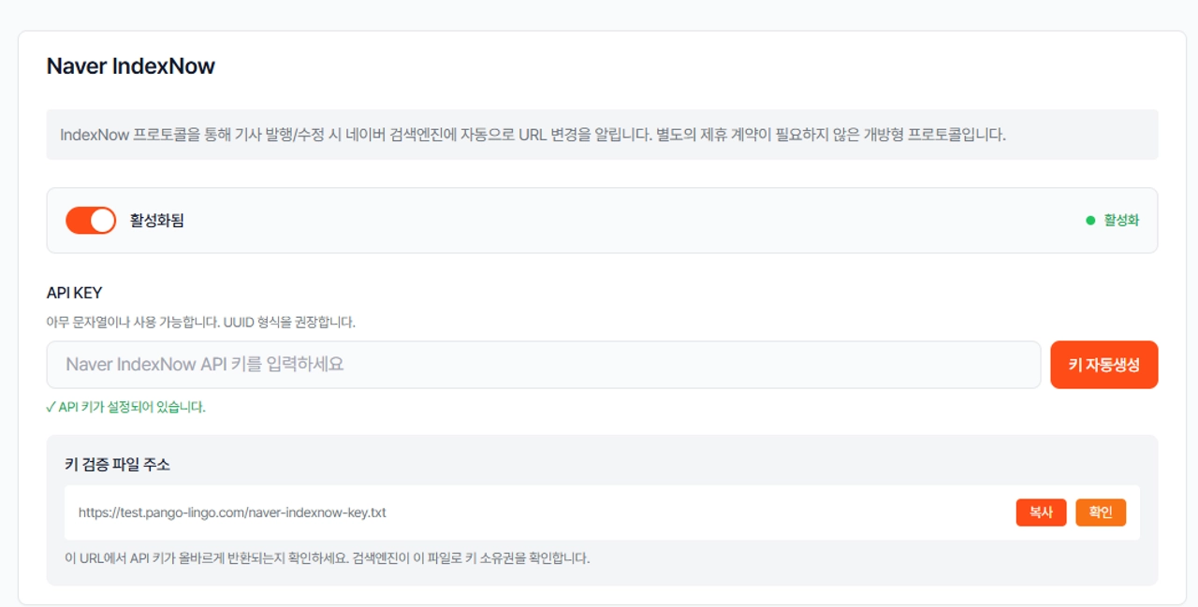Click the 키 소유권 확인 helper text
The width and height of the screenshot is (1198, 607).
327,558
